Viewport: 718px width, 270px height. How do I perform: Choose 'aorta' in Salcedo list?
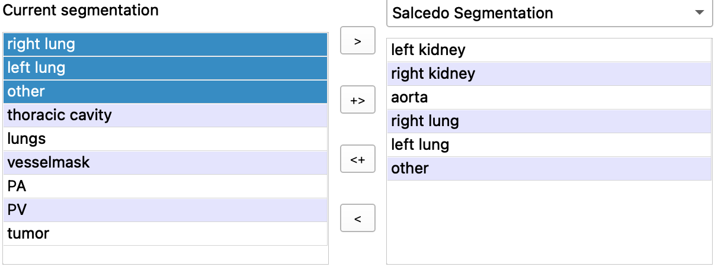click(x=549, y=98)
